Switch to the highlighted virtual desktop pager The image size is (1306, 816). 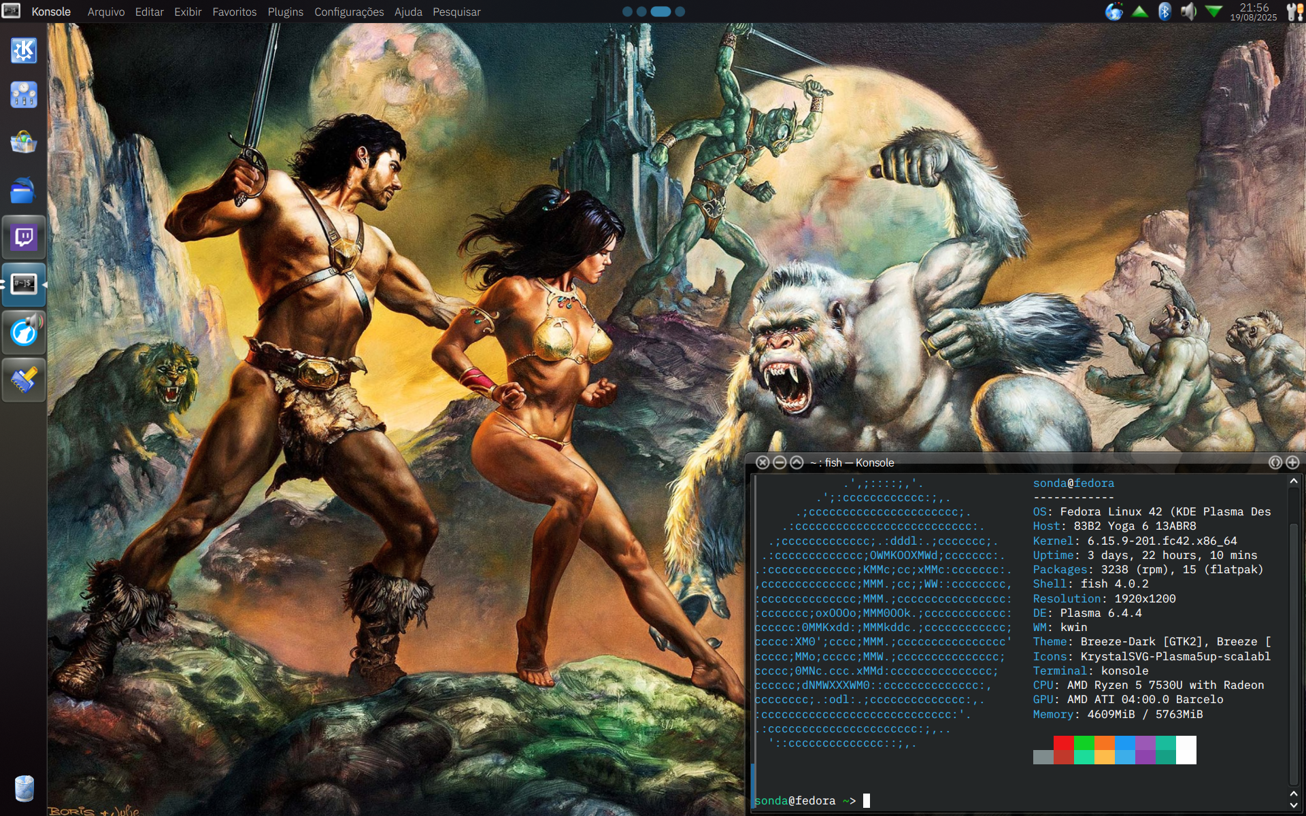click(660, 12)
